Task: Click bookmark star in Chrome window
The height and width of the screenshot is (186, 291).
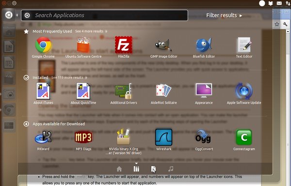Action: coord(277,24)
